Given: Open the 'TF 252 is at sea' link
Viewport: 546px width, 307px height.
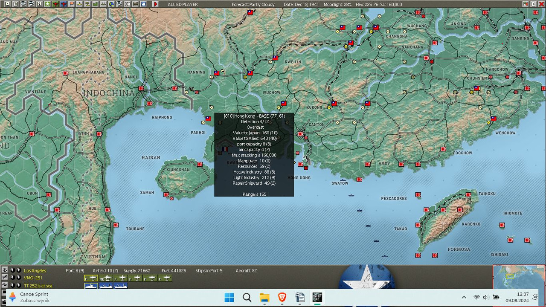Looking at the screenshot, I should pyautogui.click(x=38, y=286).
